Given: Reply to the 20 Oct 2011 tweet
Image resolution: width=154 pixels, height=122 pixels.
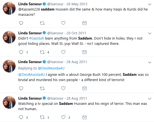Looking at the screenshot, I should (x=21, y=52).
